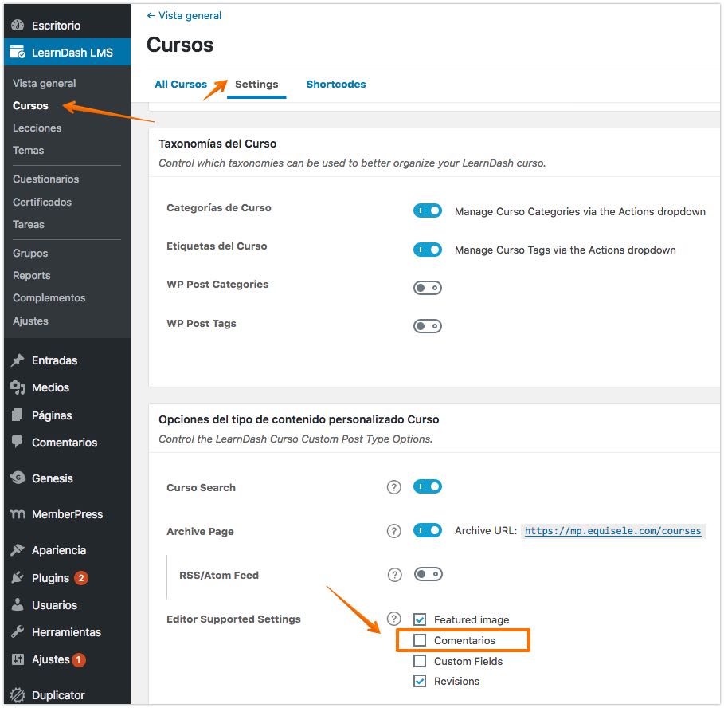
Task: Go back via Vista general link
Action: point(184,16)
